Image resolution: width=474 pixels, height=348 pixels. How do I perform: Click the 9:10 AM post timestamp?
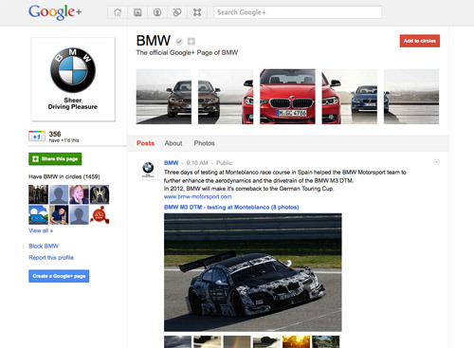point(197,163)
